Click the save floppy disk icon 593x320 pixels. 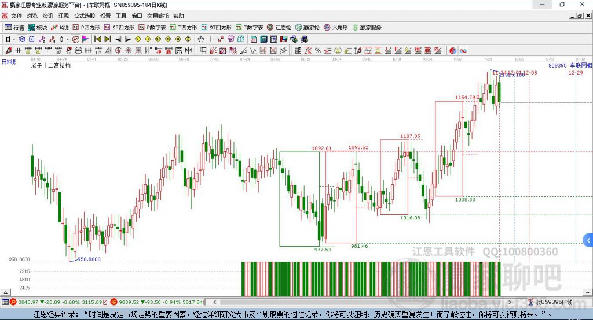pos(284,39)
